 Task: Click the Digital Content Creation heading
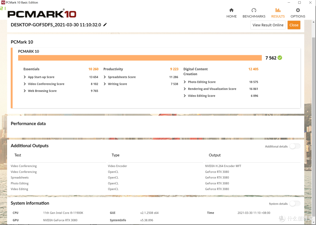coord(195,71)
